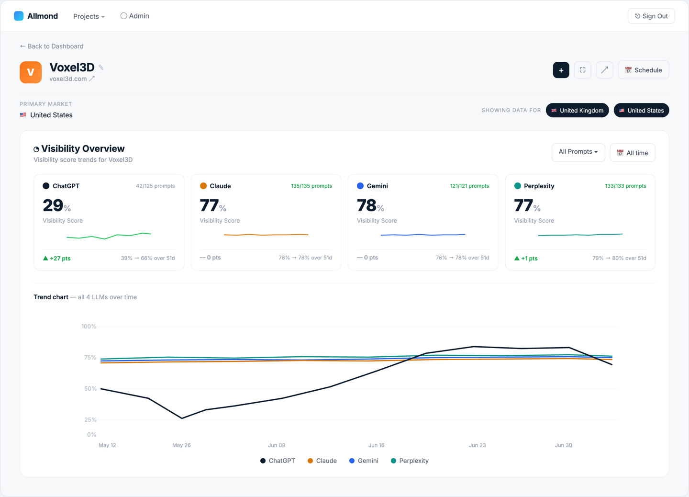Viewport: 689px width, 497px height.
Task: Click the fullscreen expand icon button
Action: point(583,70)
